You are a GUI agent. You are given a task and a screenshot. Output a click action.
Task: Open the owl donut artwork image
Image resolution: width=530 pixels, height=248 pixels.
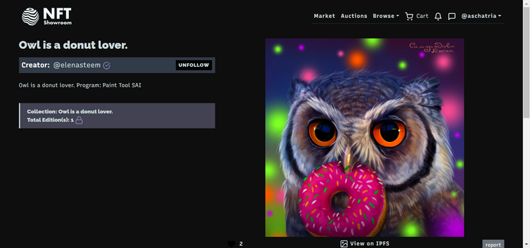click(364, 138)
